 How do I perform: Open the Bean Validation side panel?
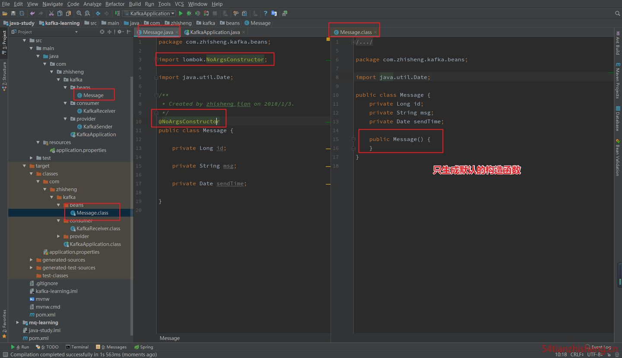[618, 157]
